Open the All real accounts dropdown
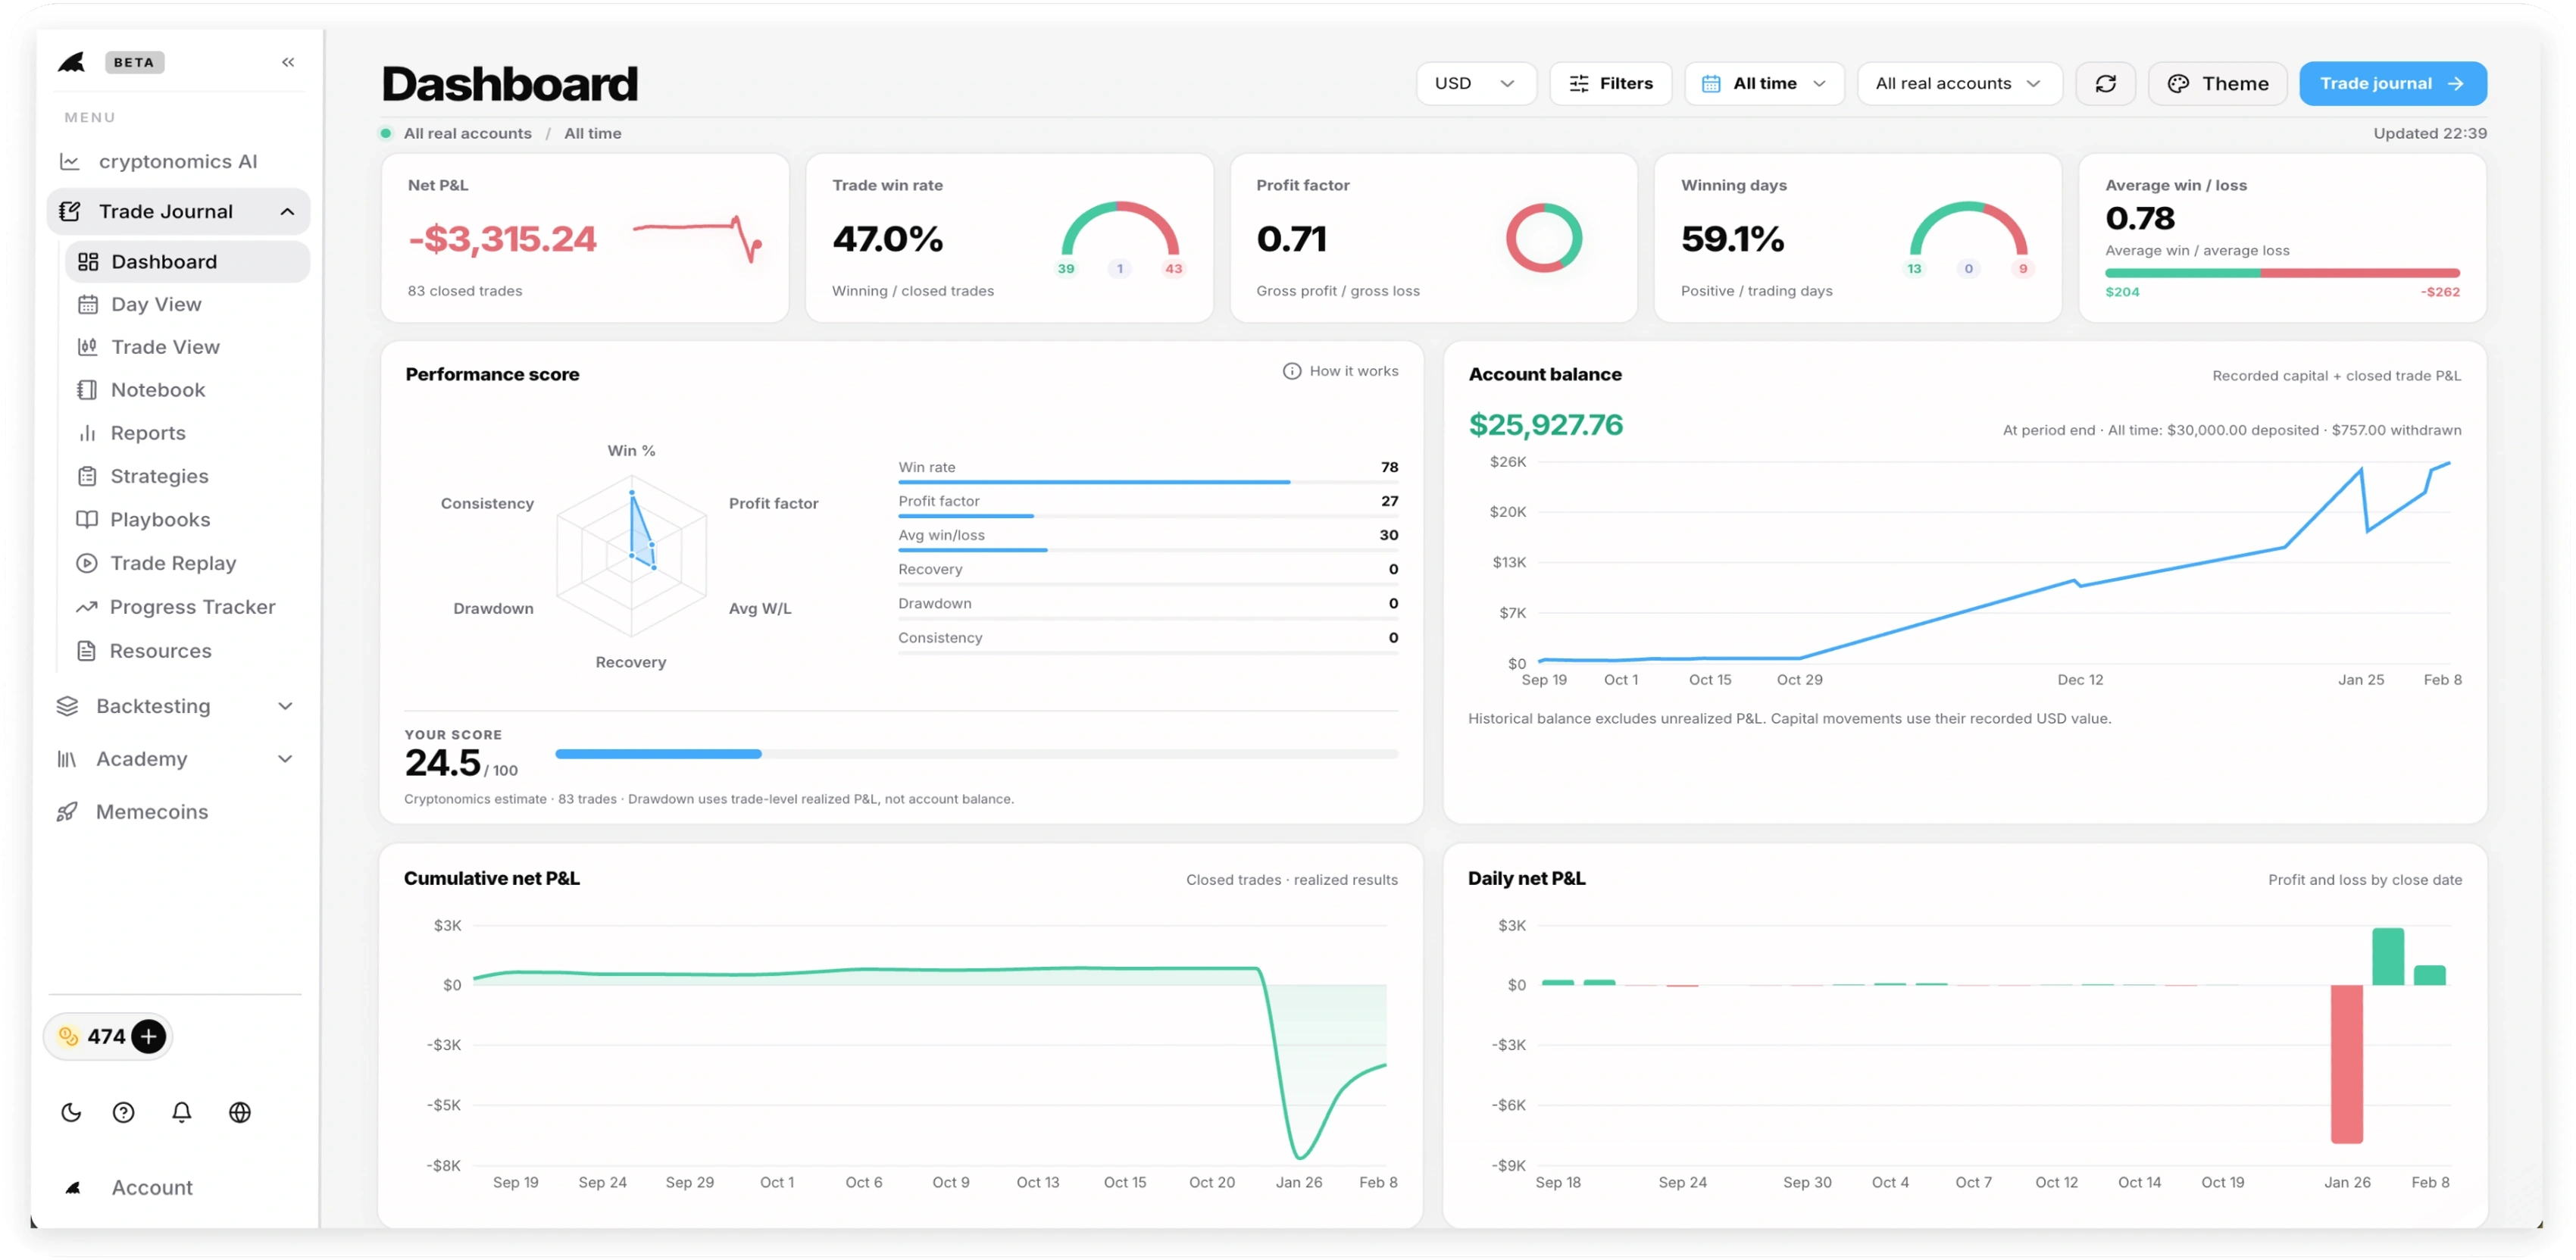The width and height of the screenshot is (2576, 1260). [x=1959, y=83]
